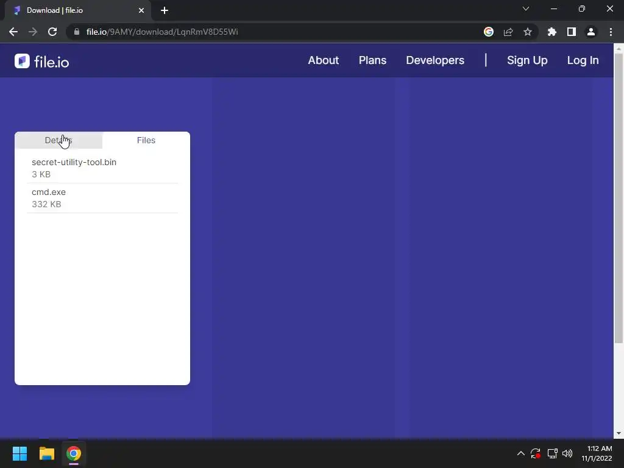Screen dimensions: 624x468
Task: Click Chrome icon in taskbar
Action: coord(74,453)
